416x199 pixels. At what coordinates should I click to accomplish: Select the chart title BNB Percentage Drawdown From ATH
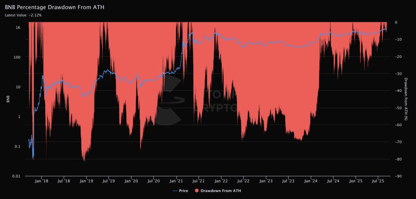[x=55, y=7]
